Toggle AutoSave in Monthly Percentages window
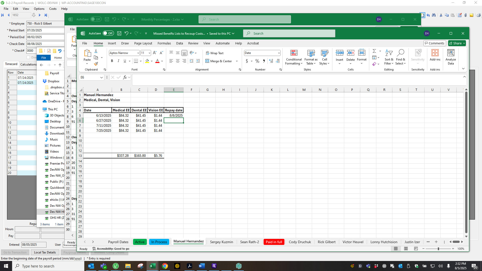 pyautogui.click(x=96, y=19)
